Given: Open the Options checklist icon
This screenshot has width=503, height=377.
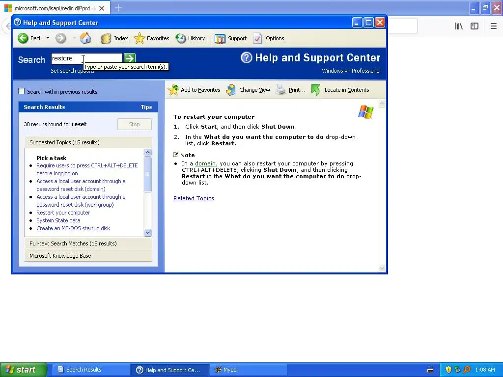Looking at the screenshot, I should [257, 38].
